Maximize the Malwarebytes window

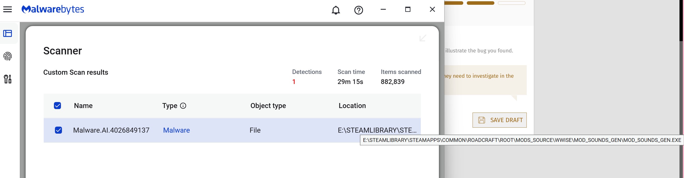click(408, 10)
